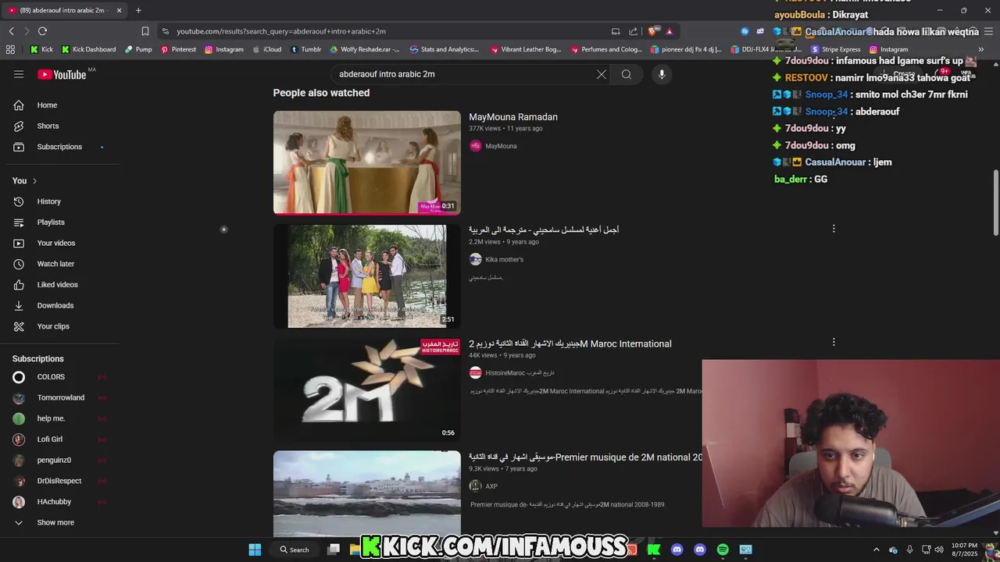
Task: Reload the page
Action: click(42, 31)
